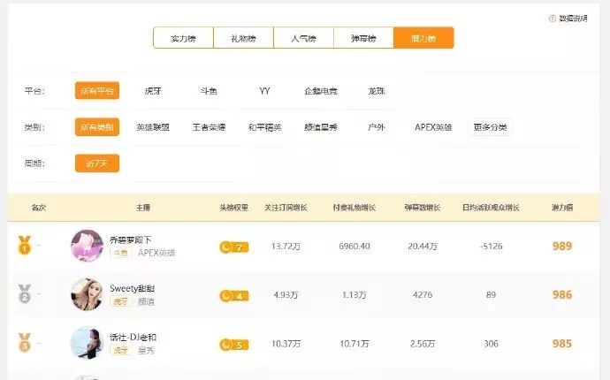Click the 斗鱼 tag in first row

120,254
